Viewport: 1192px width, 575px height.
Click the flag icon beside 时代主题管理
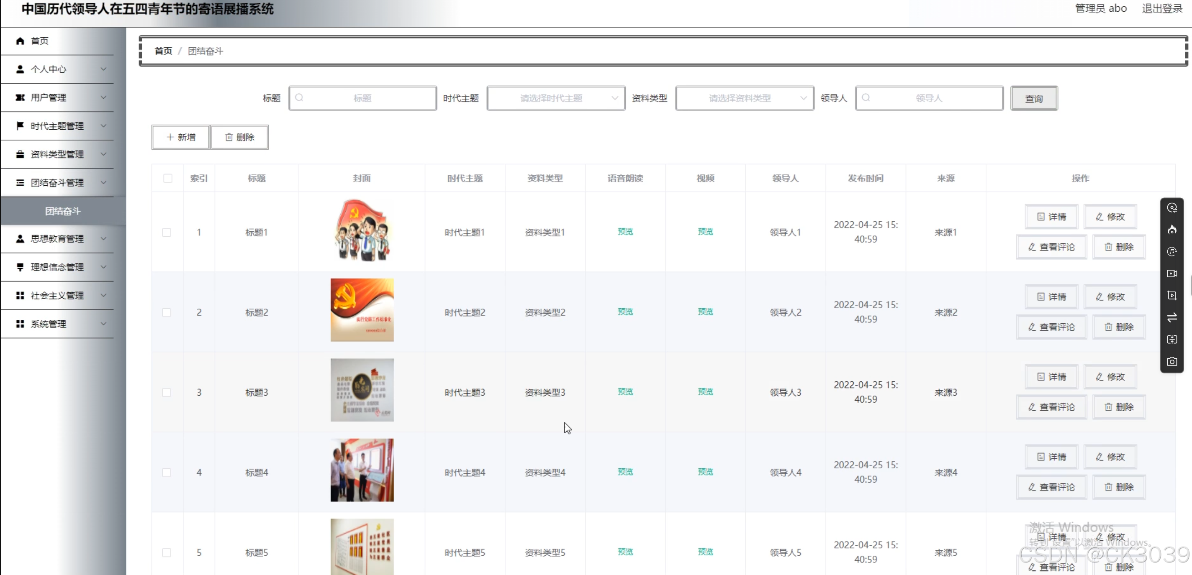20,126
